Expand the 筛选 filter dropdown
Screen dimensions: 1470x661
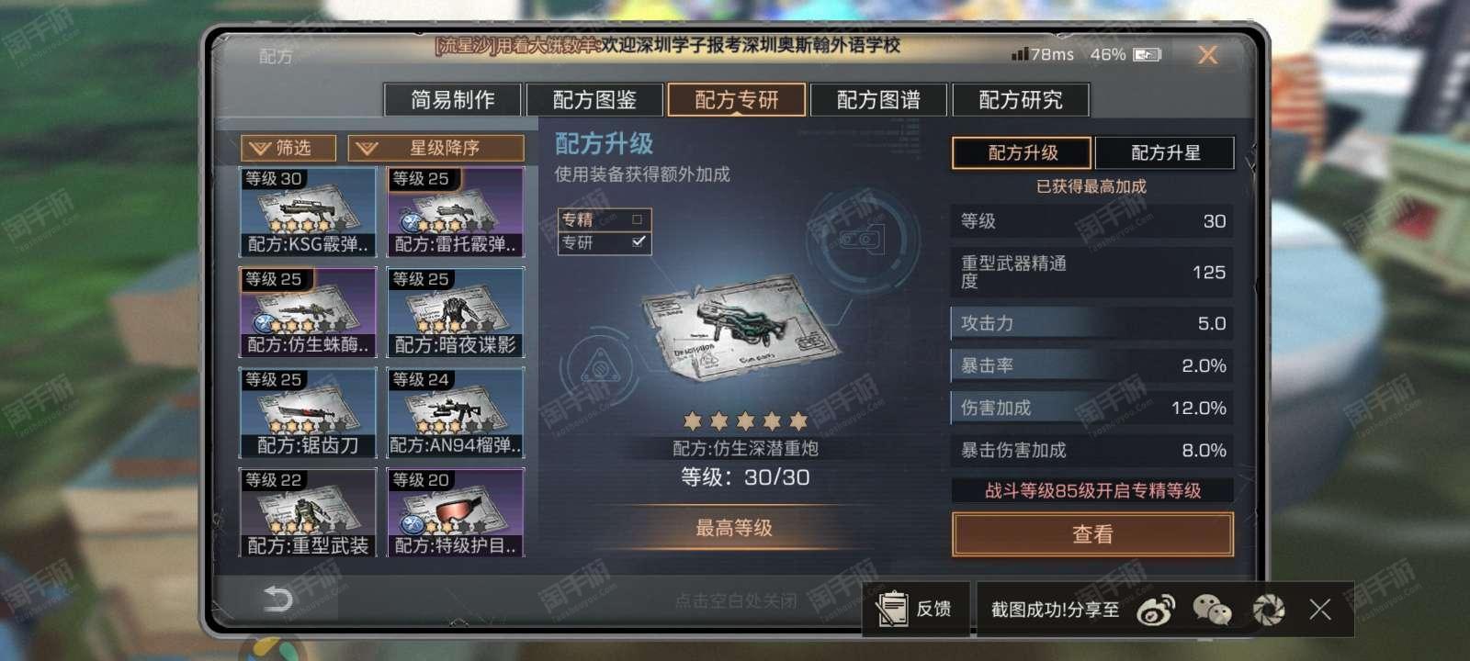[x=288, y=148]
